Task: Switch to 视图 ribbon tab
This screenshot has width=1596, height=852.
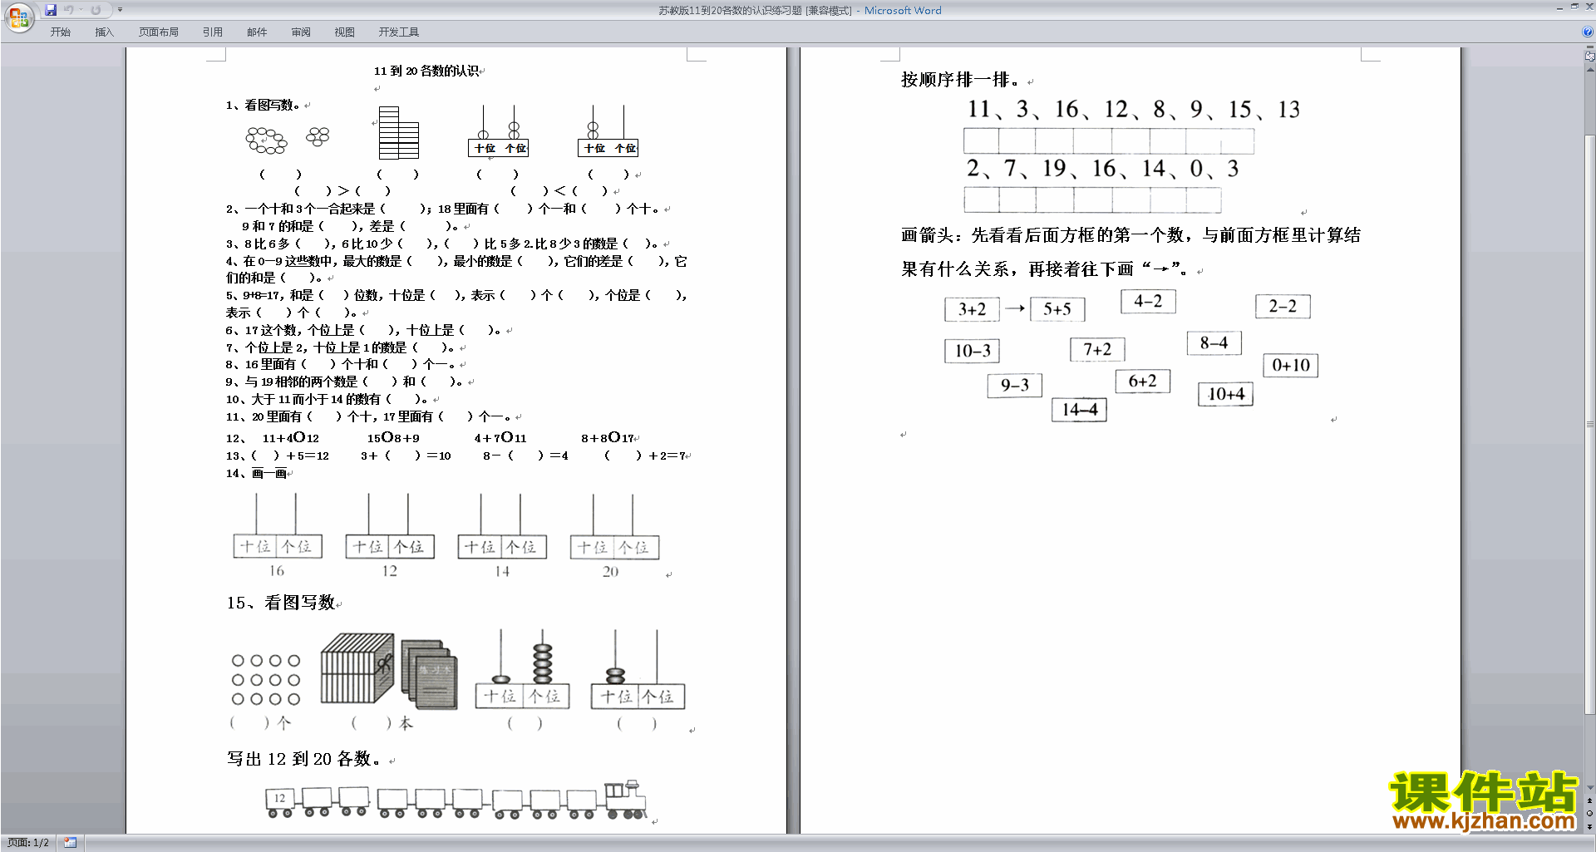Action: click(345, 32)
